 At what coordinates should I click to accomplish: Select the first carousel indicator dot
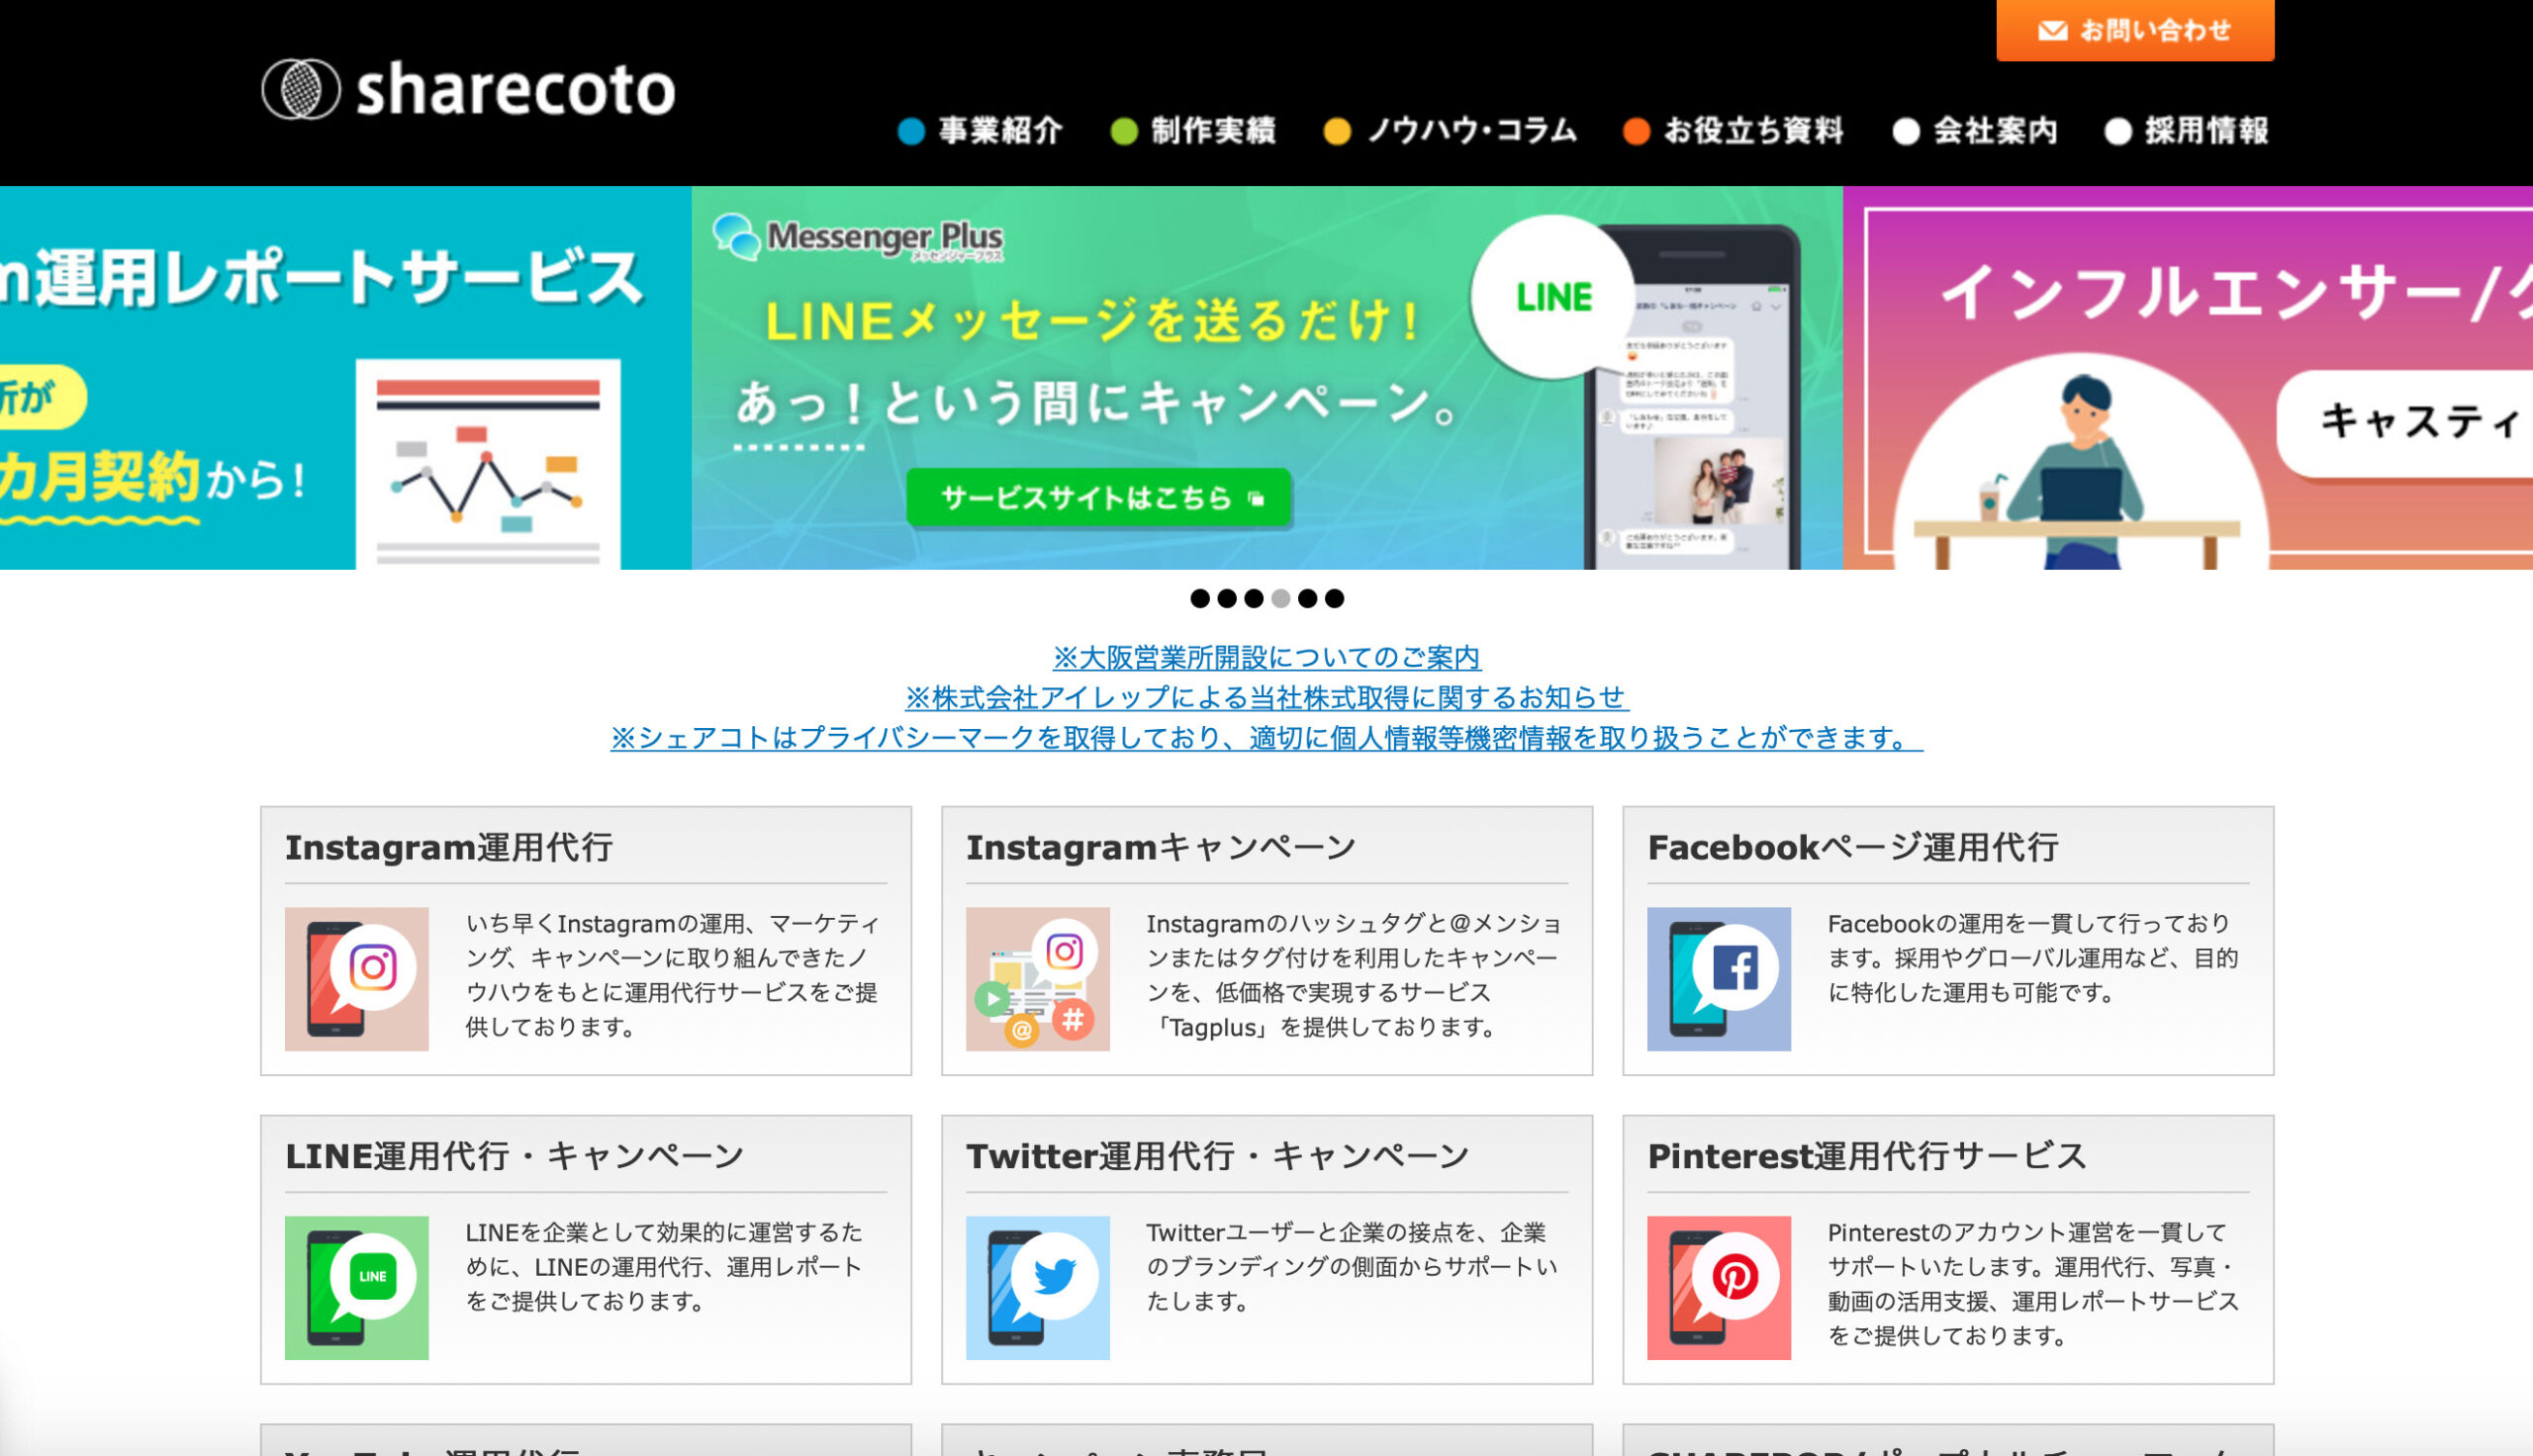coord(1199,598)
